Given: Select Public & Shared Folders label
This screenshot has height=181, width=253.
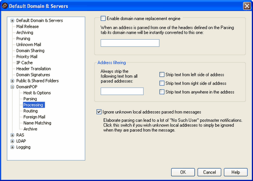Looking at the screenshot, I should tap(37, 81).
